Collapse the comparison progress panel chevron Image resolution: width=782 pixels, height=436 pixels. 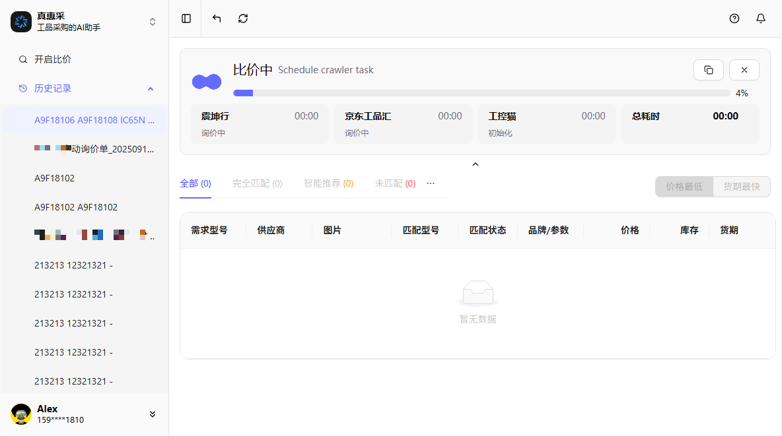coord(475,164)
